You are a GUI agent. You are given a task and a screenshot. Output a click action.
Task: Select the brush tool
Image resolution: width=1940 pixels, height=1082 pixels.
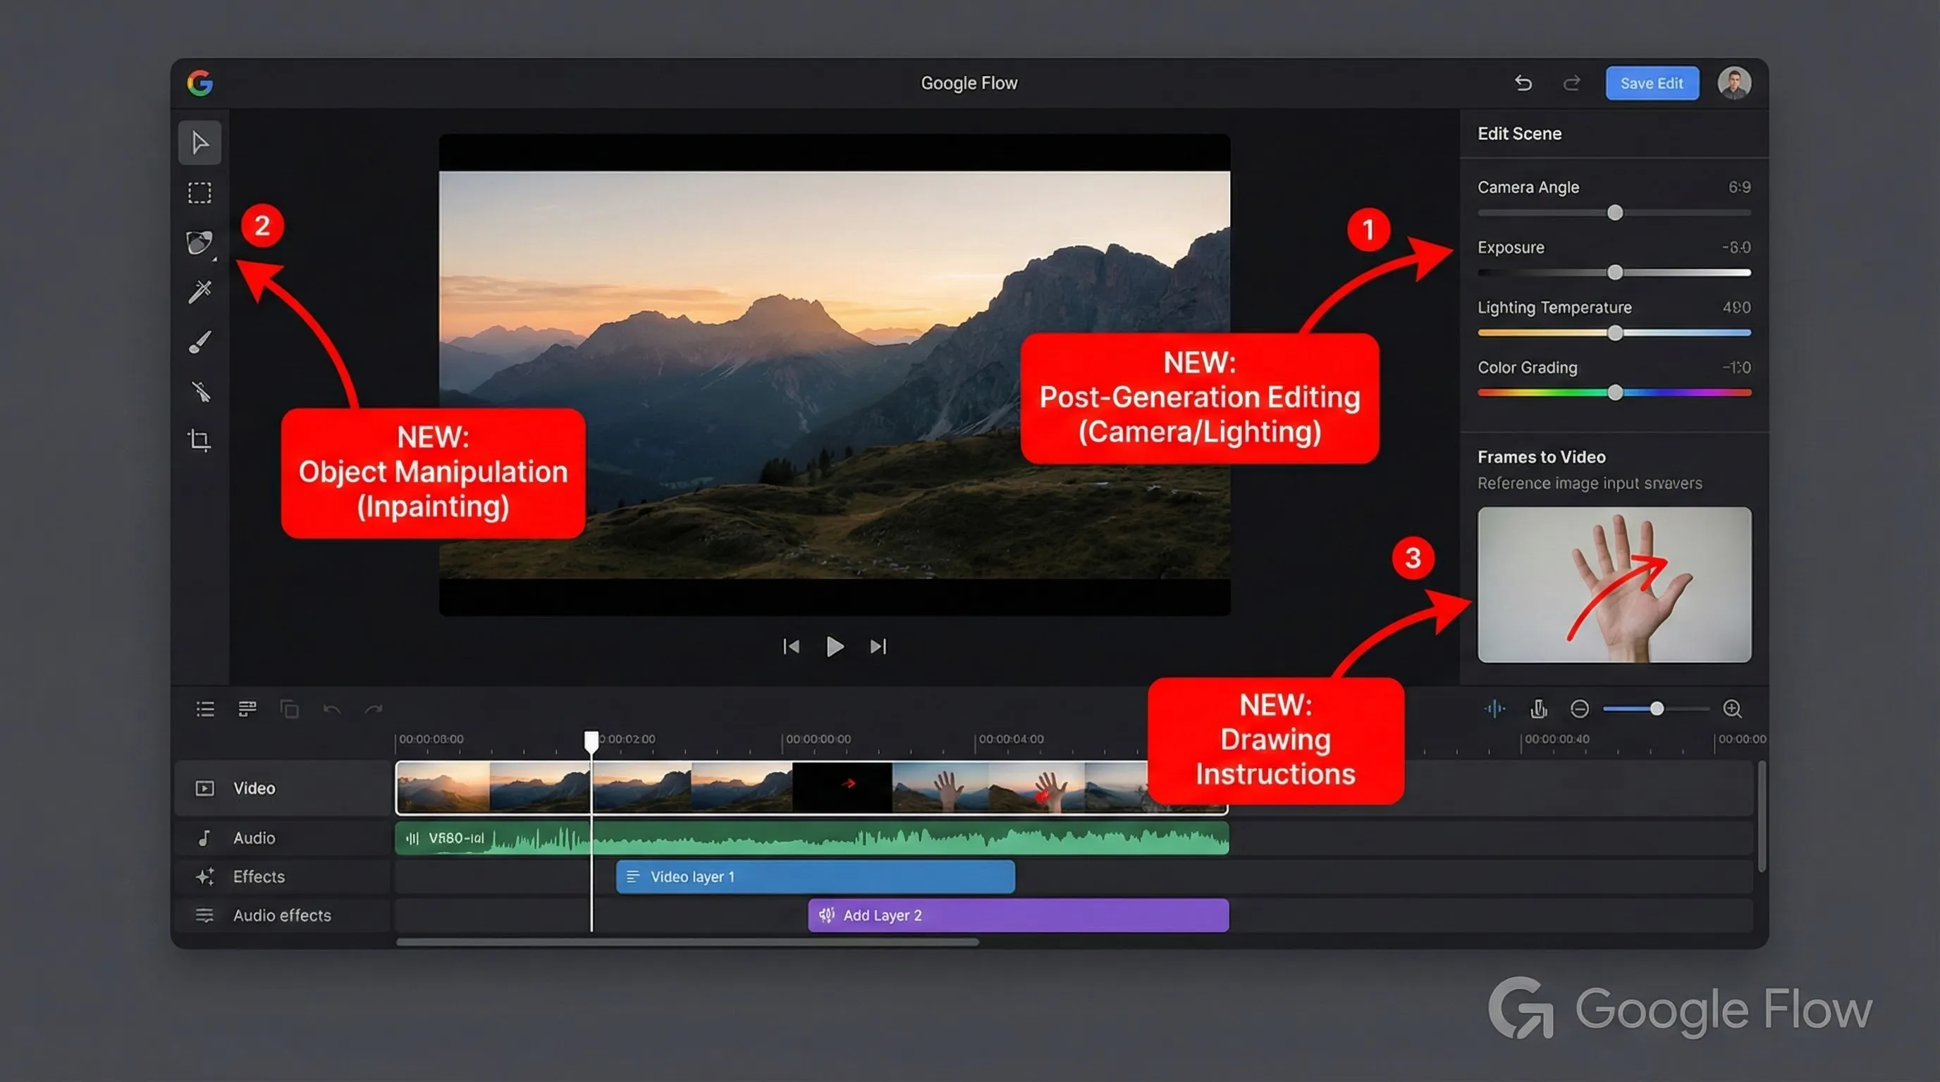pyautogui.click(x=199, y=342)
